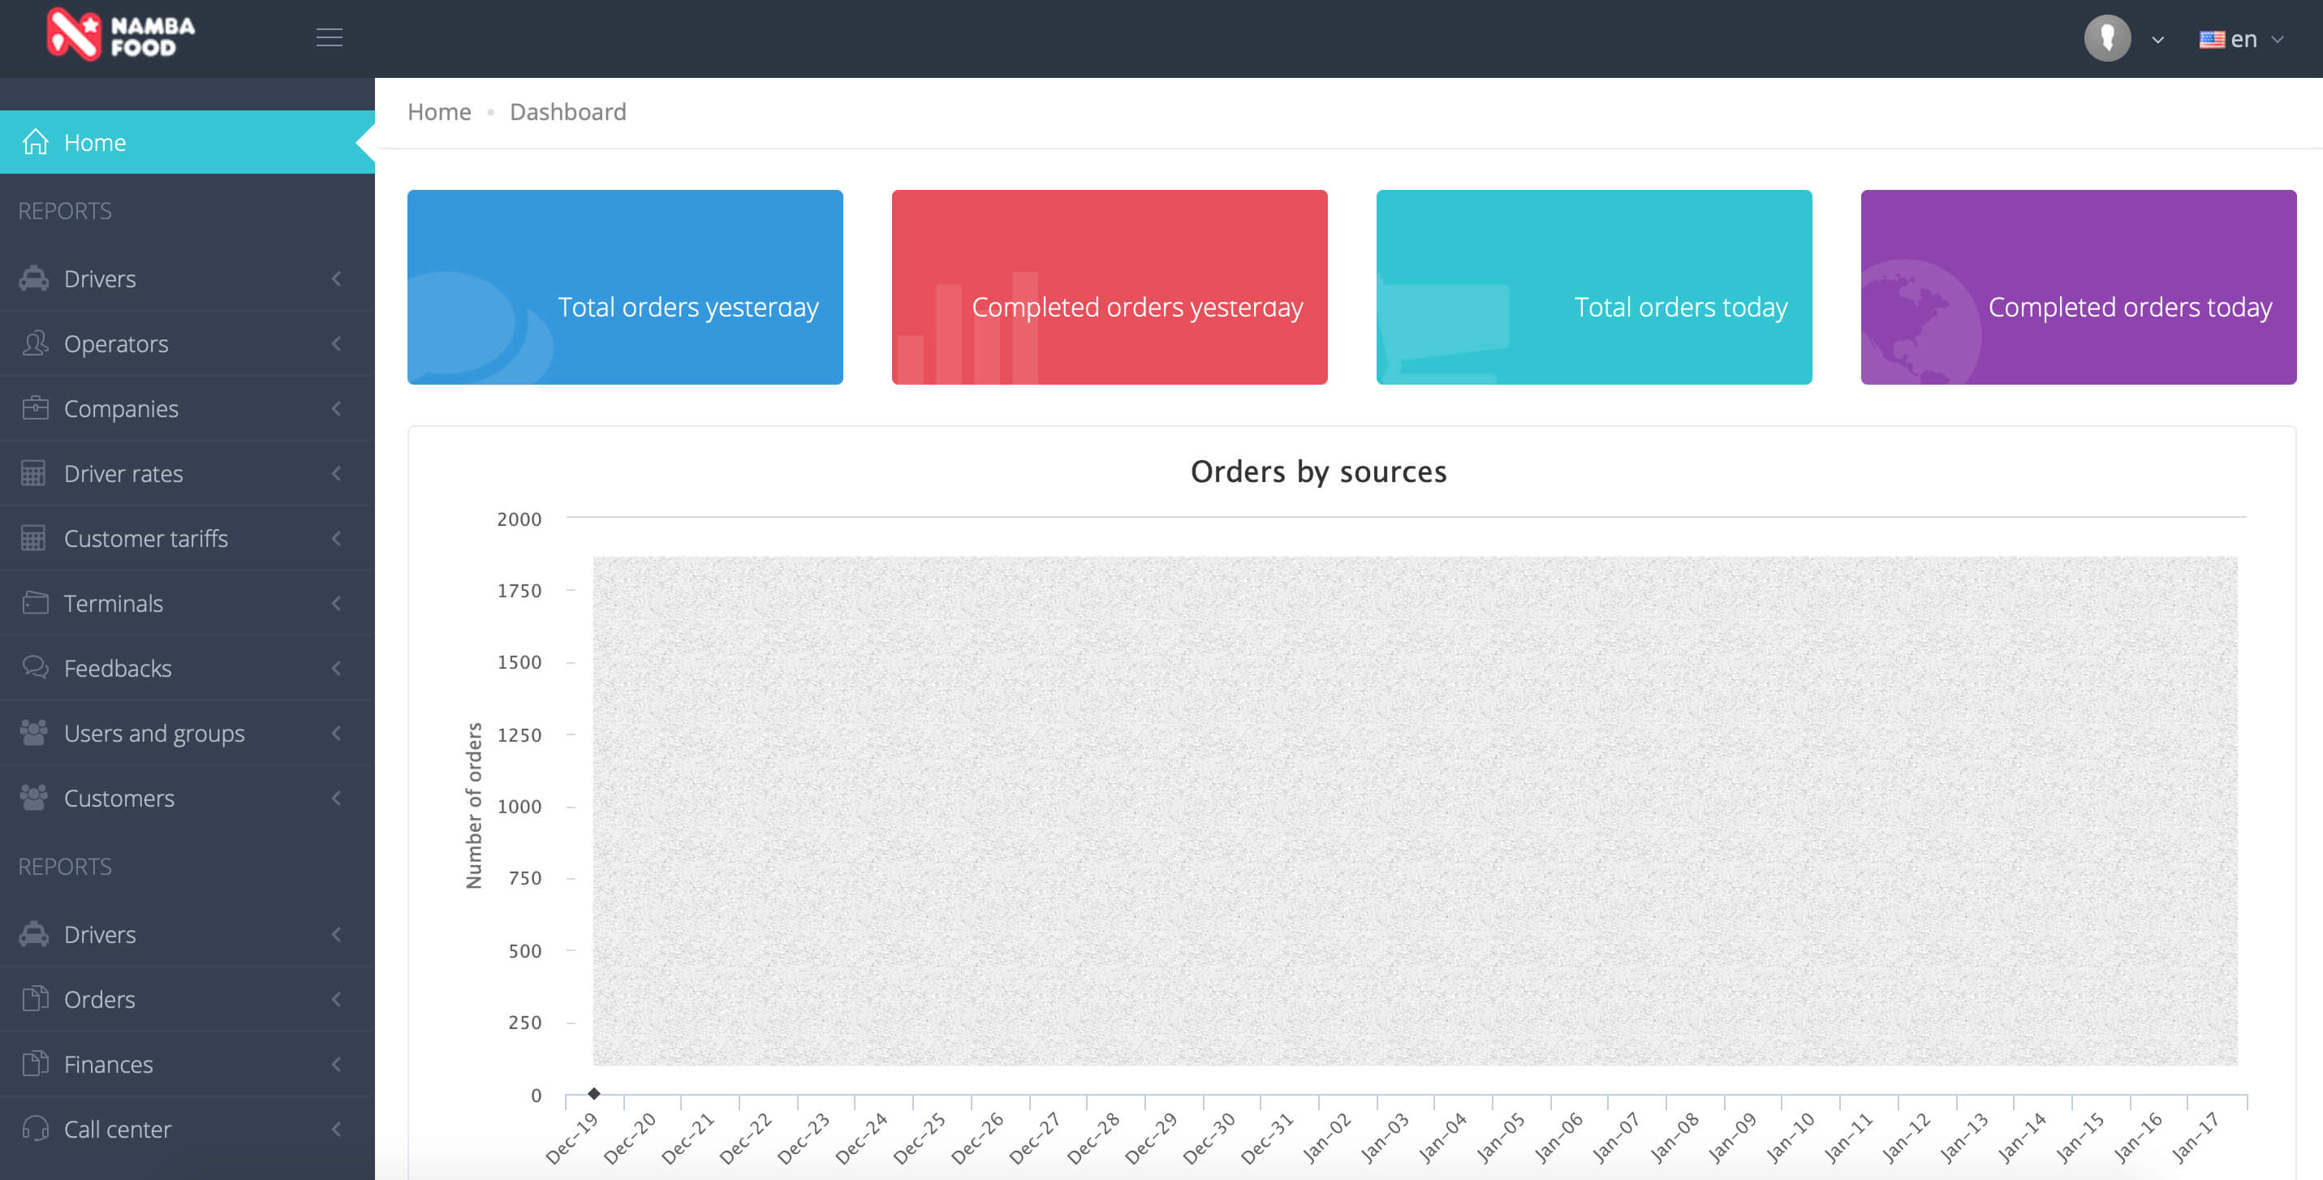Open the user profile dropdown arrow
2323x1180 pixels.
pyautogui.click(x=2158, y=39)
